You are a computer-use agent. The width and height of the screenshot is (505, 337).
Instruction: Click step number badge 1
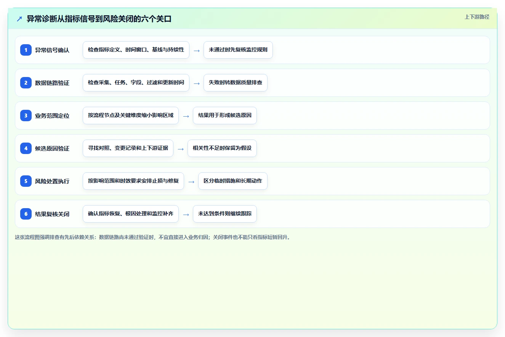pos(26,50)
